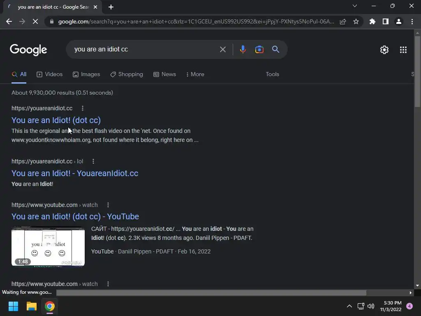The image size is (421, 316).
Task: Close the 'you are an idiot cc' tab
Action: (95, 7)
